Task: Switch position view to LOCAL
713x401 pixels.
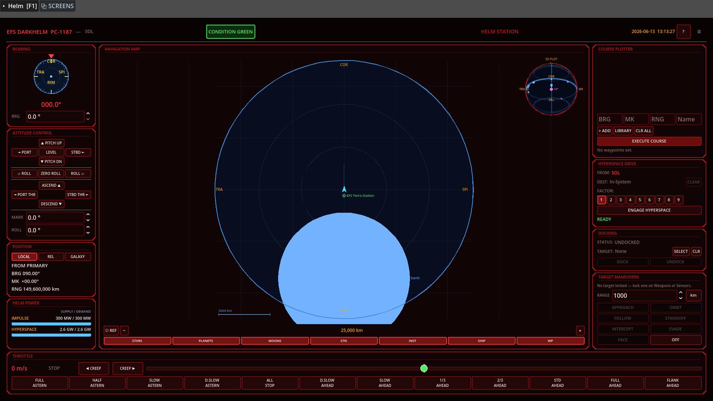Action: click(25, 257)
